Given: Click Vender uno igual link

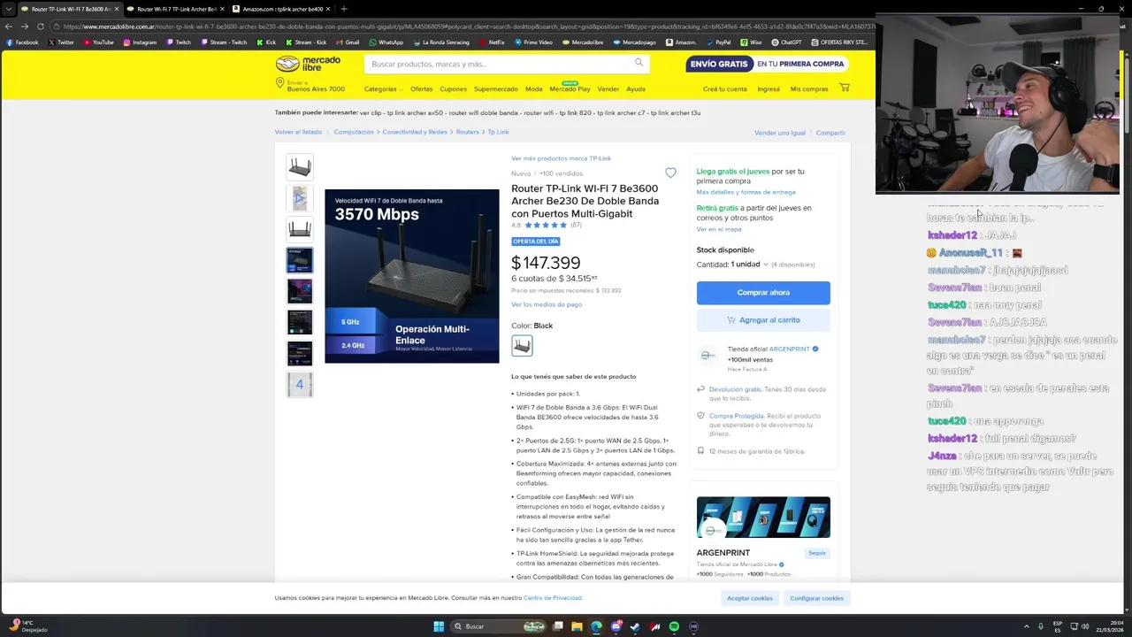Looking at the screenshot, I should click(780, 133).
